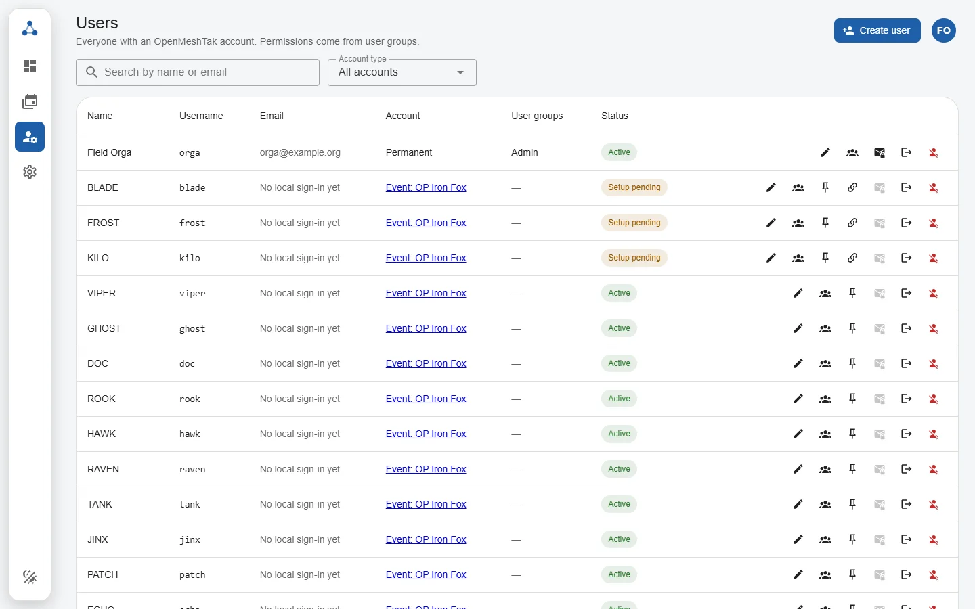Click the pin icon in BLADE row
Image resolution: width=975 pixels, height=609 pixels.
click(x=825, y=187)
